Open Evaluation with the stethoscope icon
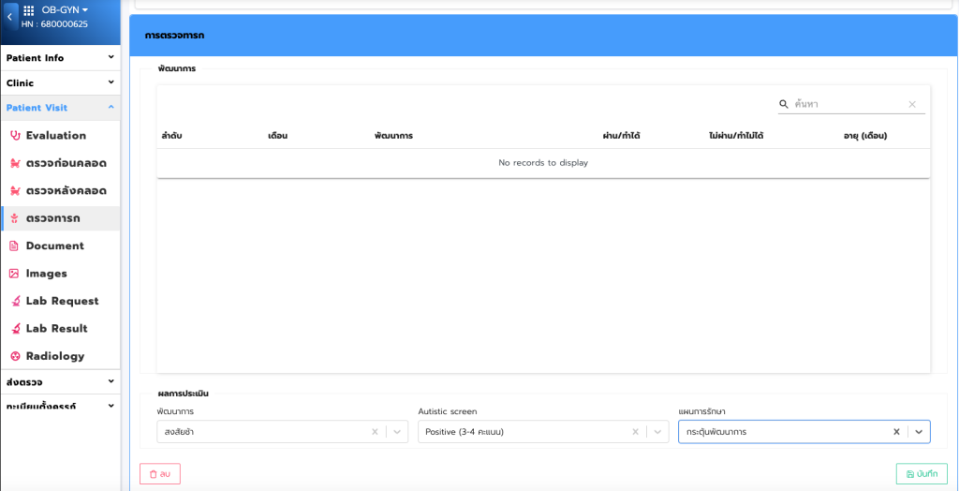Screen dimensions: 959x491 [14, 136]
